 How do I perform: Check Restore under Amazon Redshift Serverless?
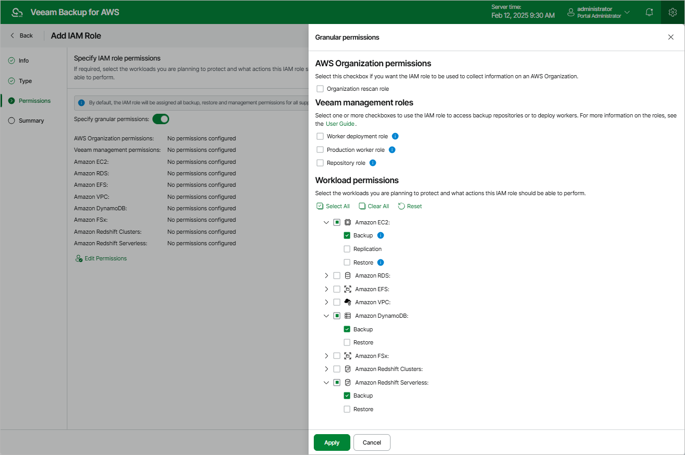[x=347, y=409]
